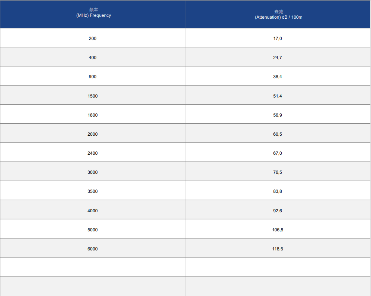Viewport: 371px width, 296px height.
Task: Click the 400 frequency cell
Action: click(x=93, y=57)
